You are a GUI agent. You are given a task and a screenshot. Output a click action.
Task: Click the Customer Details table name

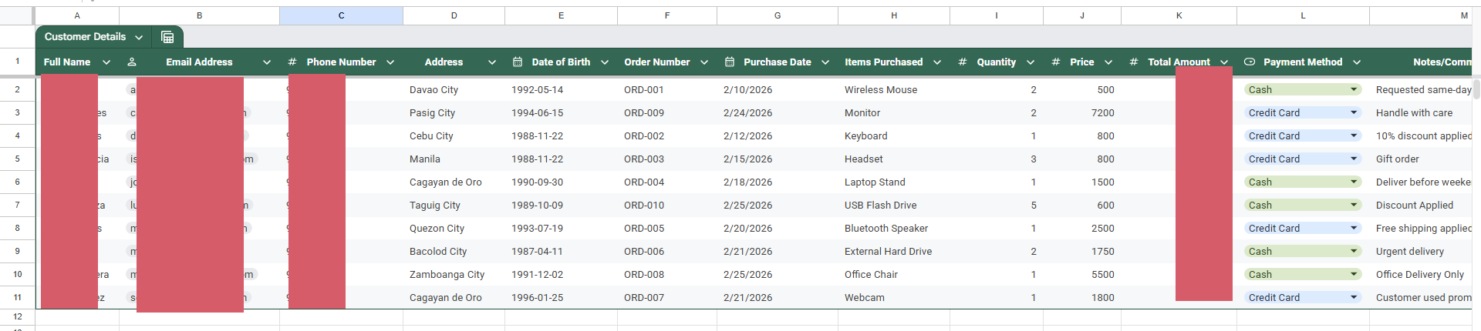coord(85,37)
